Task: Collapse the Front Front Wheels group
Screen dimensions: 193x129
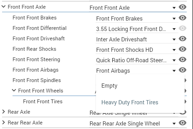Action: 14,90
